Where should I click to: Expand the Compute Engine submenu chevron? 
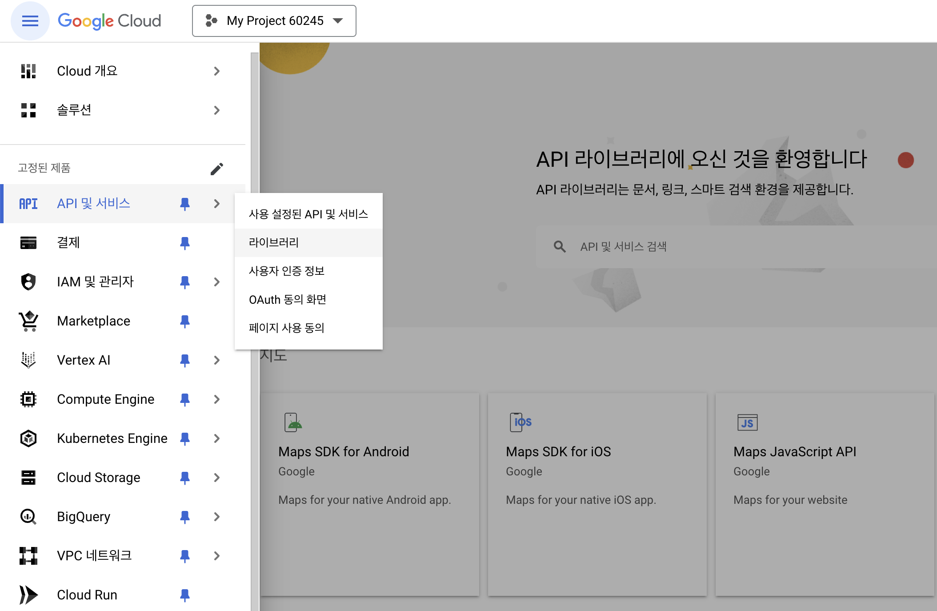[x=217, y=399]
